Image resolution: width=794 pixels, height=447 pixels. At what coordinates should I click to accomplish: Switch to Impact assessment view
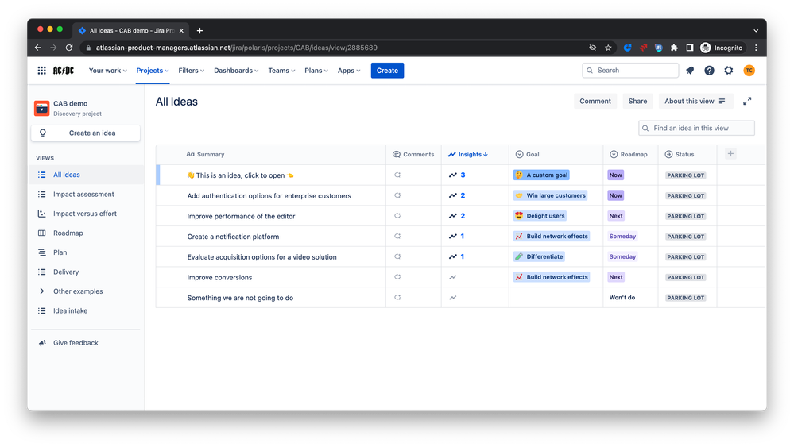coord(87,195)
